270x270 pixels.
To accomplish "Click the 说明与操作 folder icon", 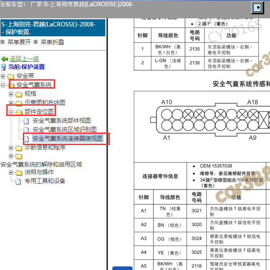I will [19, 173].
